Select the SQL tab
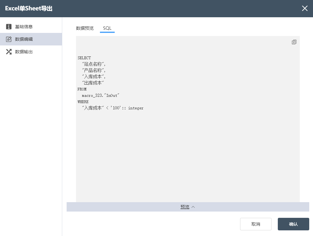The width and height of the screenshot is (313, 236). point(107,28)
